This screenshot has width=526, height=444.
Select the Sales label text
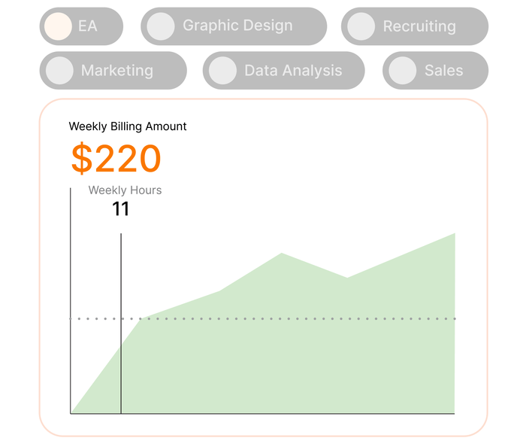pyautogui.click(x=443, y=71)
